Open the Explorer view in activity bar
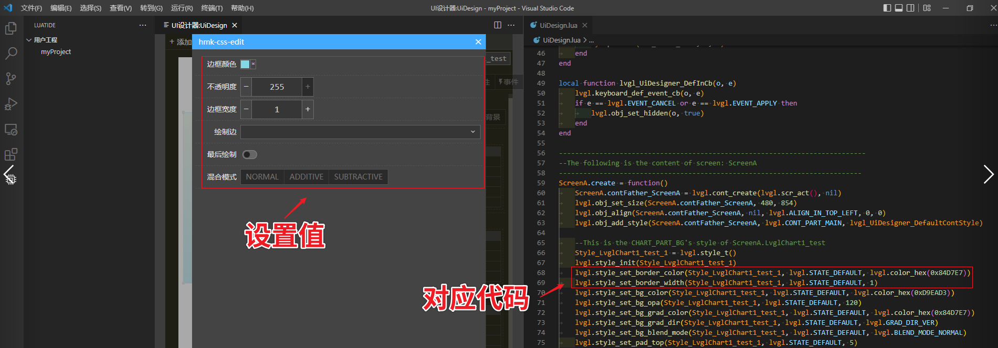The image size is (998, 348). [11, 28]
